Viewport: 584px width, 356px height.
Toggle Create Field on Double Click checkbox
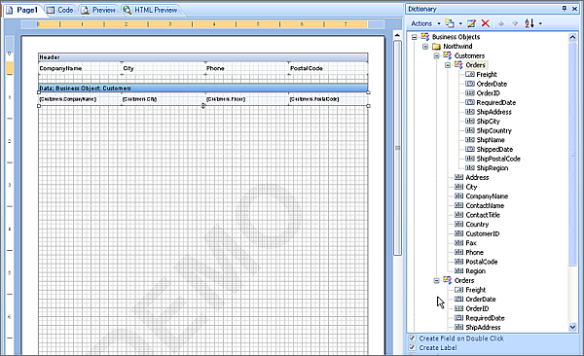click(413, 338)
